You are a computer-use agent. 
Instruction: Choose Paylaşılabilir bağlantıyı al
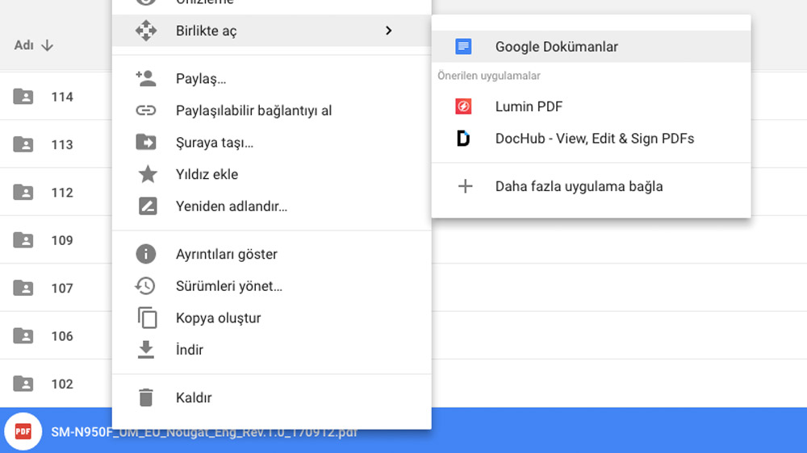(x=271, y=110)
